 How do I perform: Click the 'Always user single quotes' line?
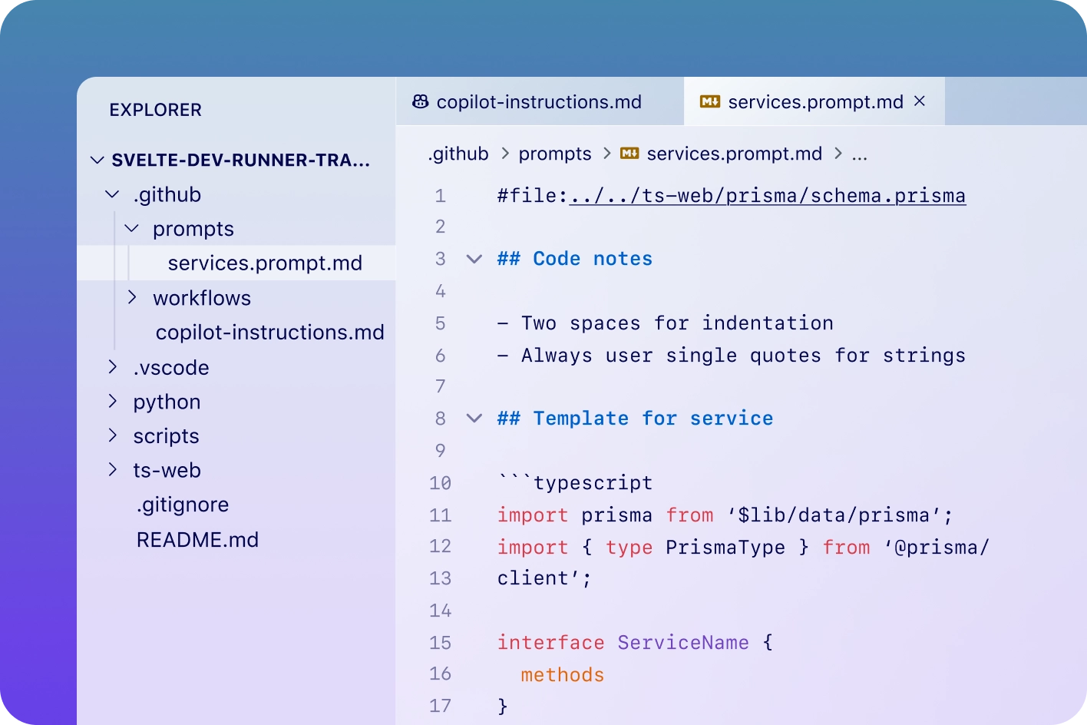pyautogui.click(x=732, y=356)
